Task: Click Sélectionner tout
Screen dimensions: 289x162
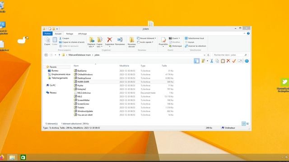Action: [x=194, y=38]
